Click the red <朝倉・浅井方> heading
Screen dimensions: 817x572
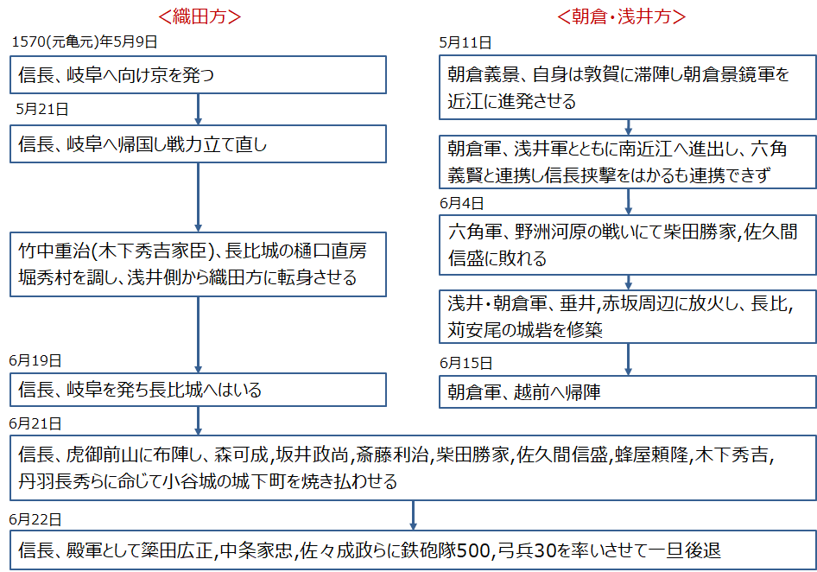tap(627, 16)
